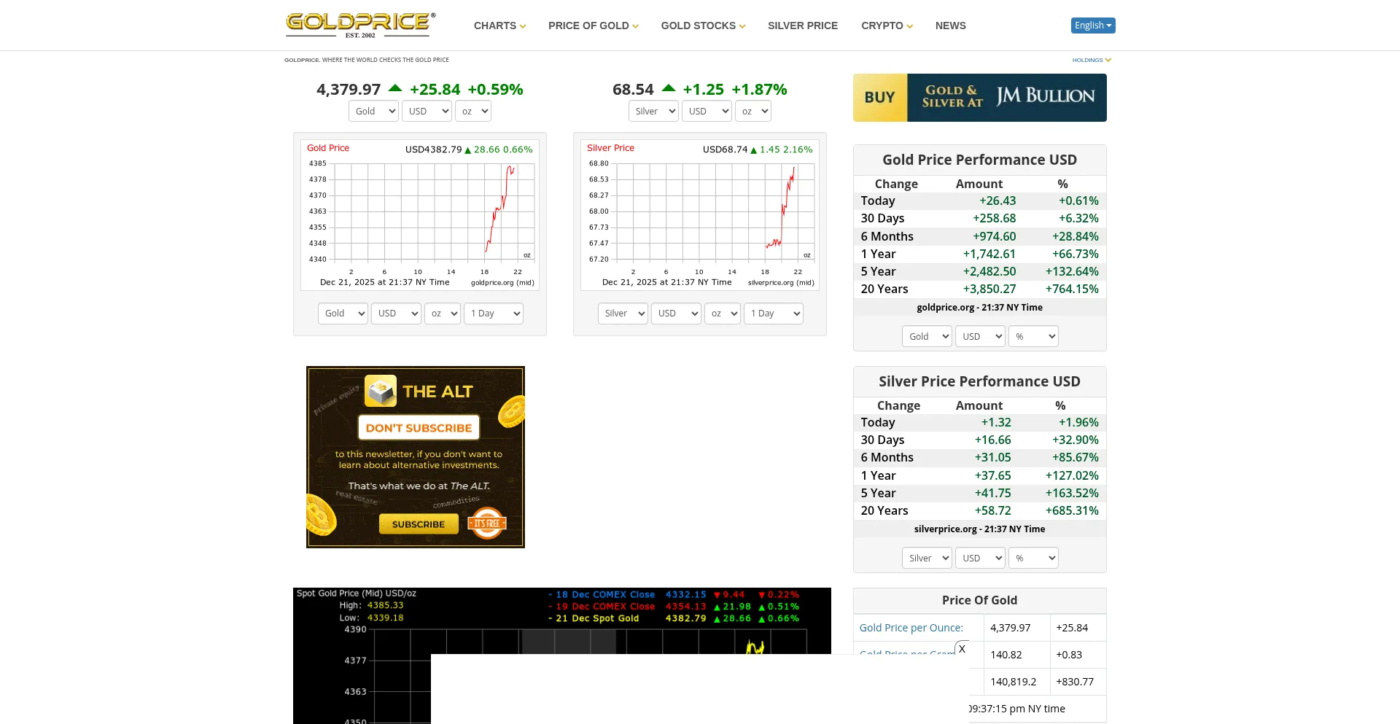Open the 1 Day timeframe dropdown on gold chart
The width and height of the screenshot is (1400, 724).
493,313
